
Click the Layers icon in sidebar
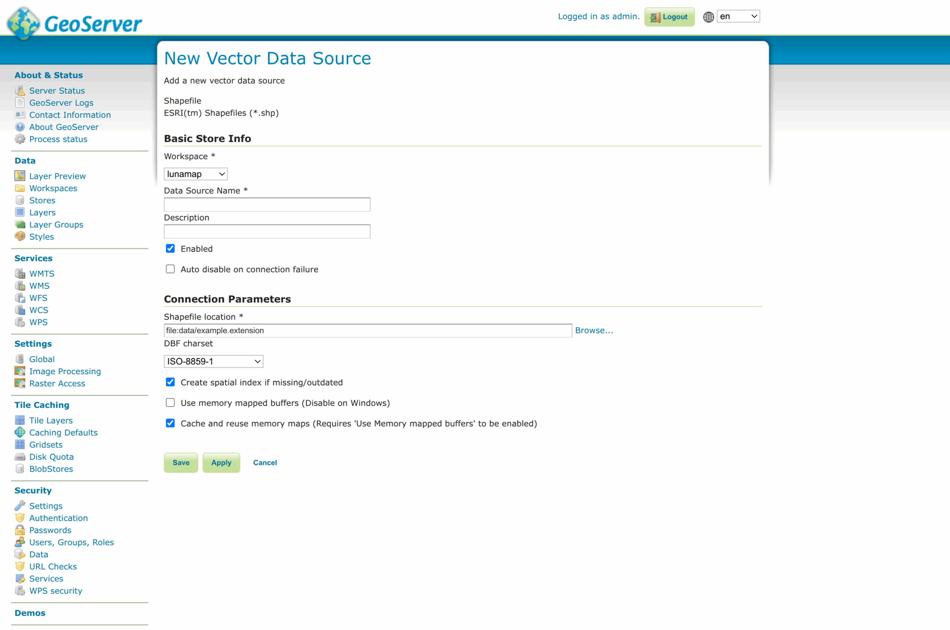20,212
